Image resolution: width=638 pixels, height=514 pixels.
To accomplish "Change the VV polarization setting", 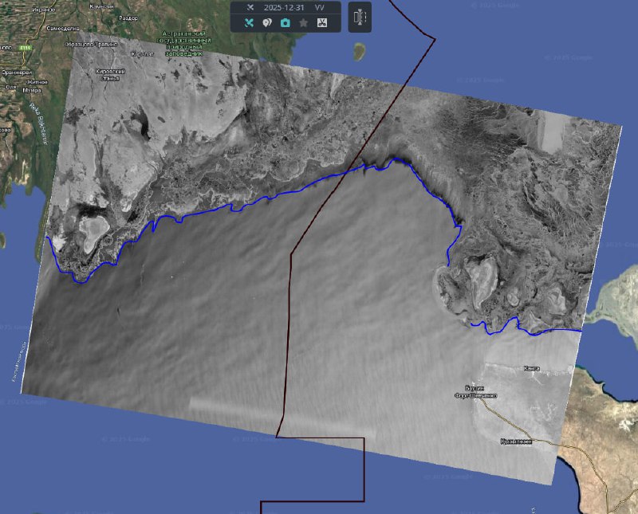I will click(x=320, y=7).
